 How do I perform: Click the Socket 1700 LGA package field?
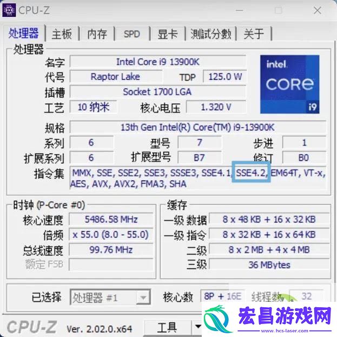(x=158, y=92)
